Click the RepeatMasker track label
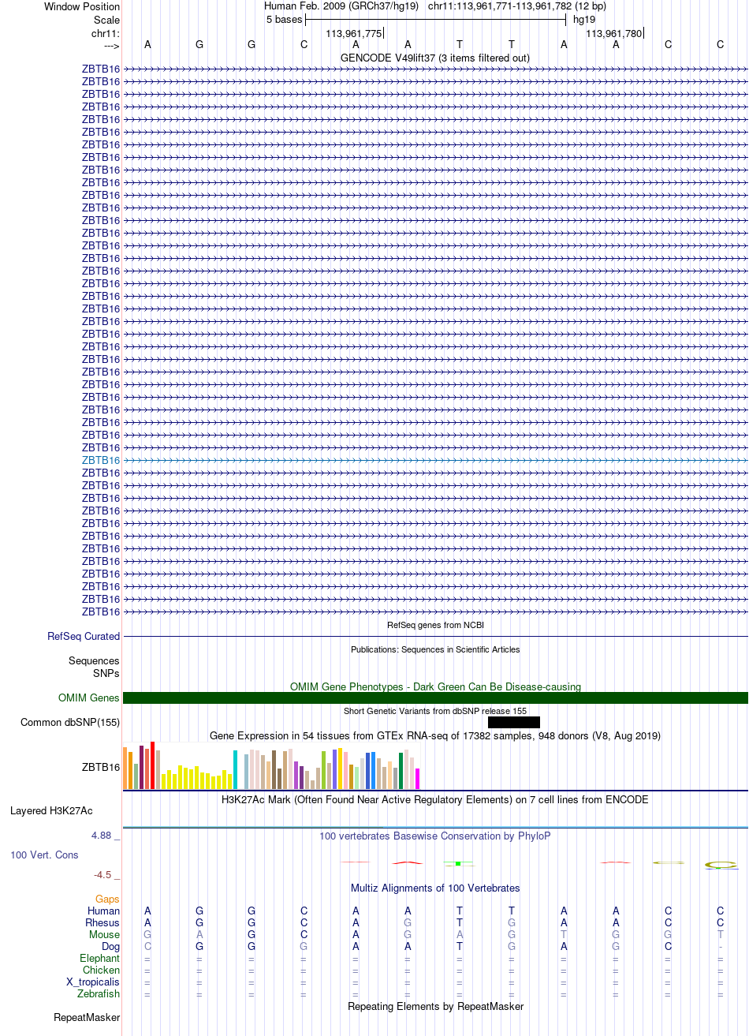The height and width of the screenshot is (1036, 749). [x=87, y=1018]
